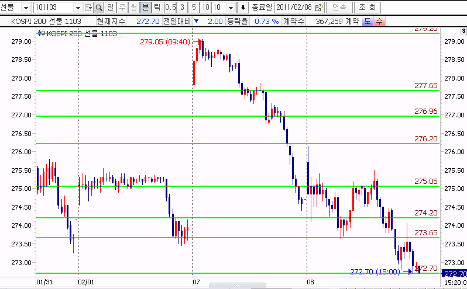This screenshot has height=289, width=467.
Task: Click the 272.70 current price marker arrow
Action: point(411,271)
